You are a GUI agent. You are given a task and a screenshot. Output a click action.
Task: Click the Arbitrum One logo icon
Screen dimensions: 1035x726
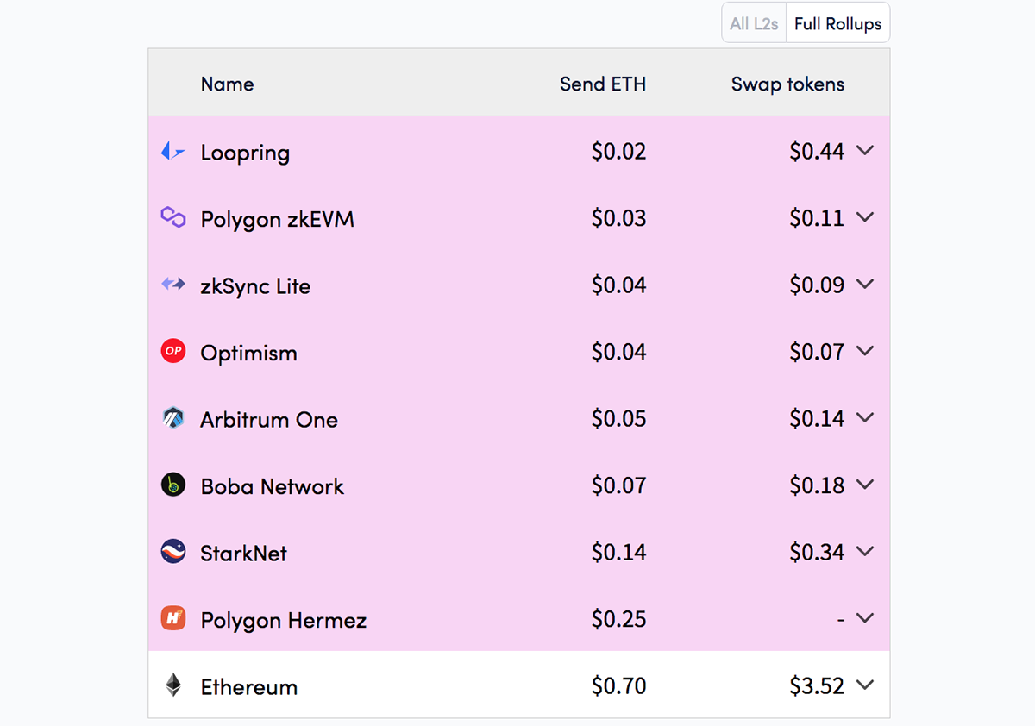click(173, 418)
